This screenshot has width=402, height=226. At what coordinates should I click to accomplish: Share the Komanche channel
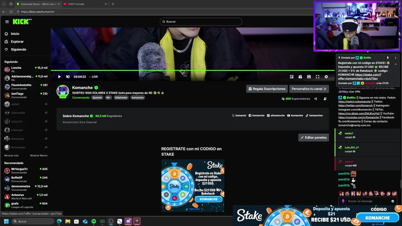coord(316,99)
